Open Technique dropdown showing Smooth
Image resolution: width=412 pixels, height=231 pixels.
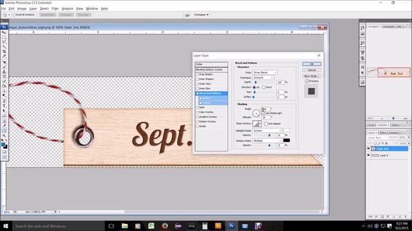[263, 78]
